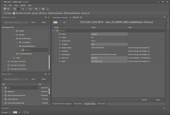170x115 pixels.
Task: Collapse the BACnetNetwork tree node
Action: [x=14, y=39]
